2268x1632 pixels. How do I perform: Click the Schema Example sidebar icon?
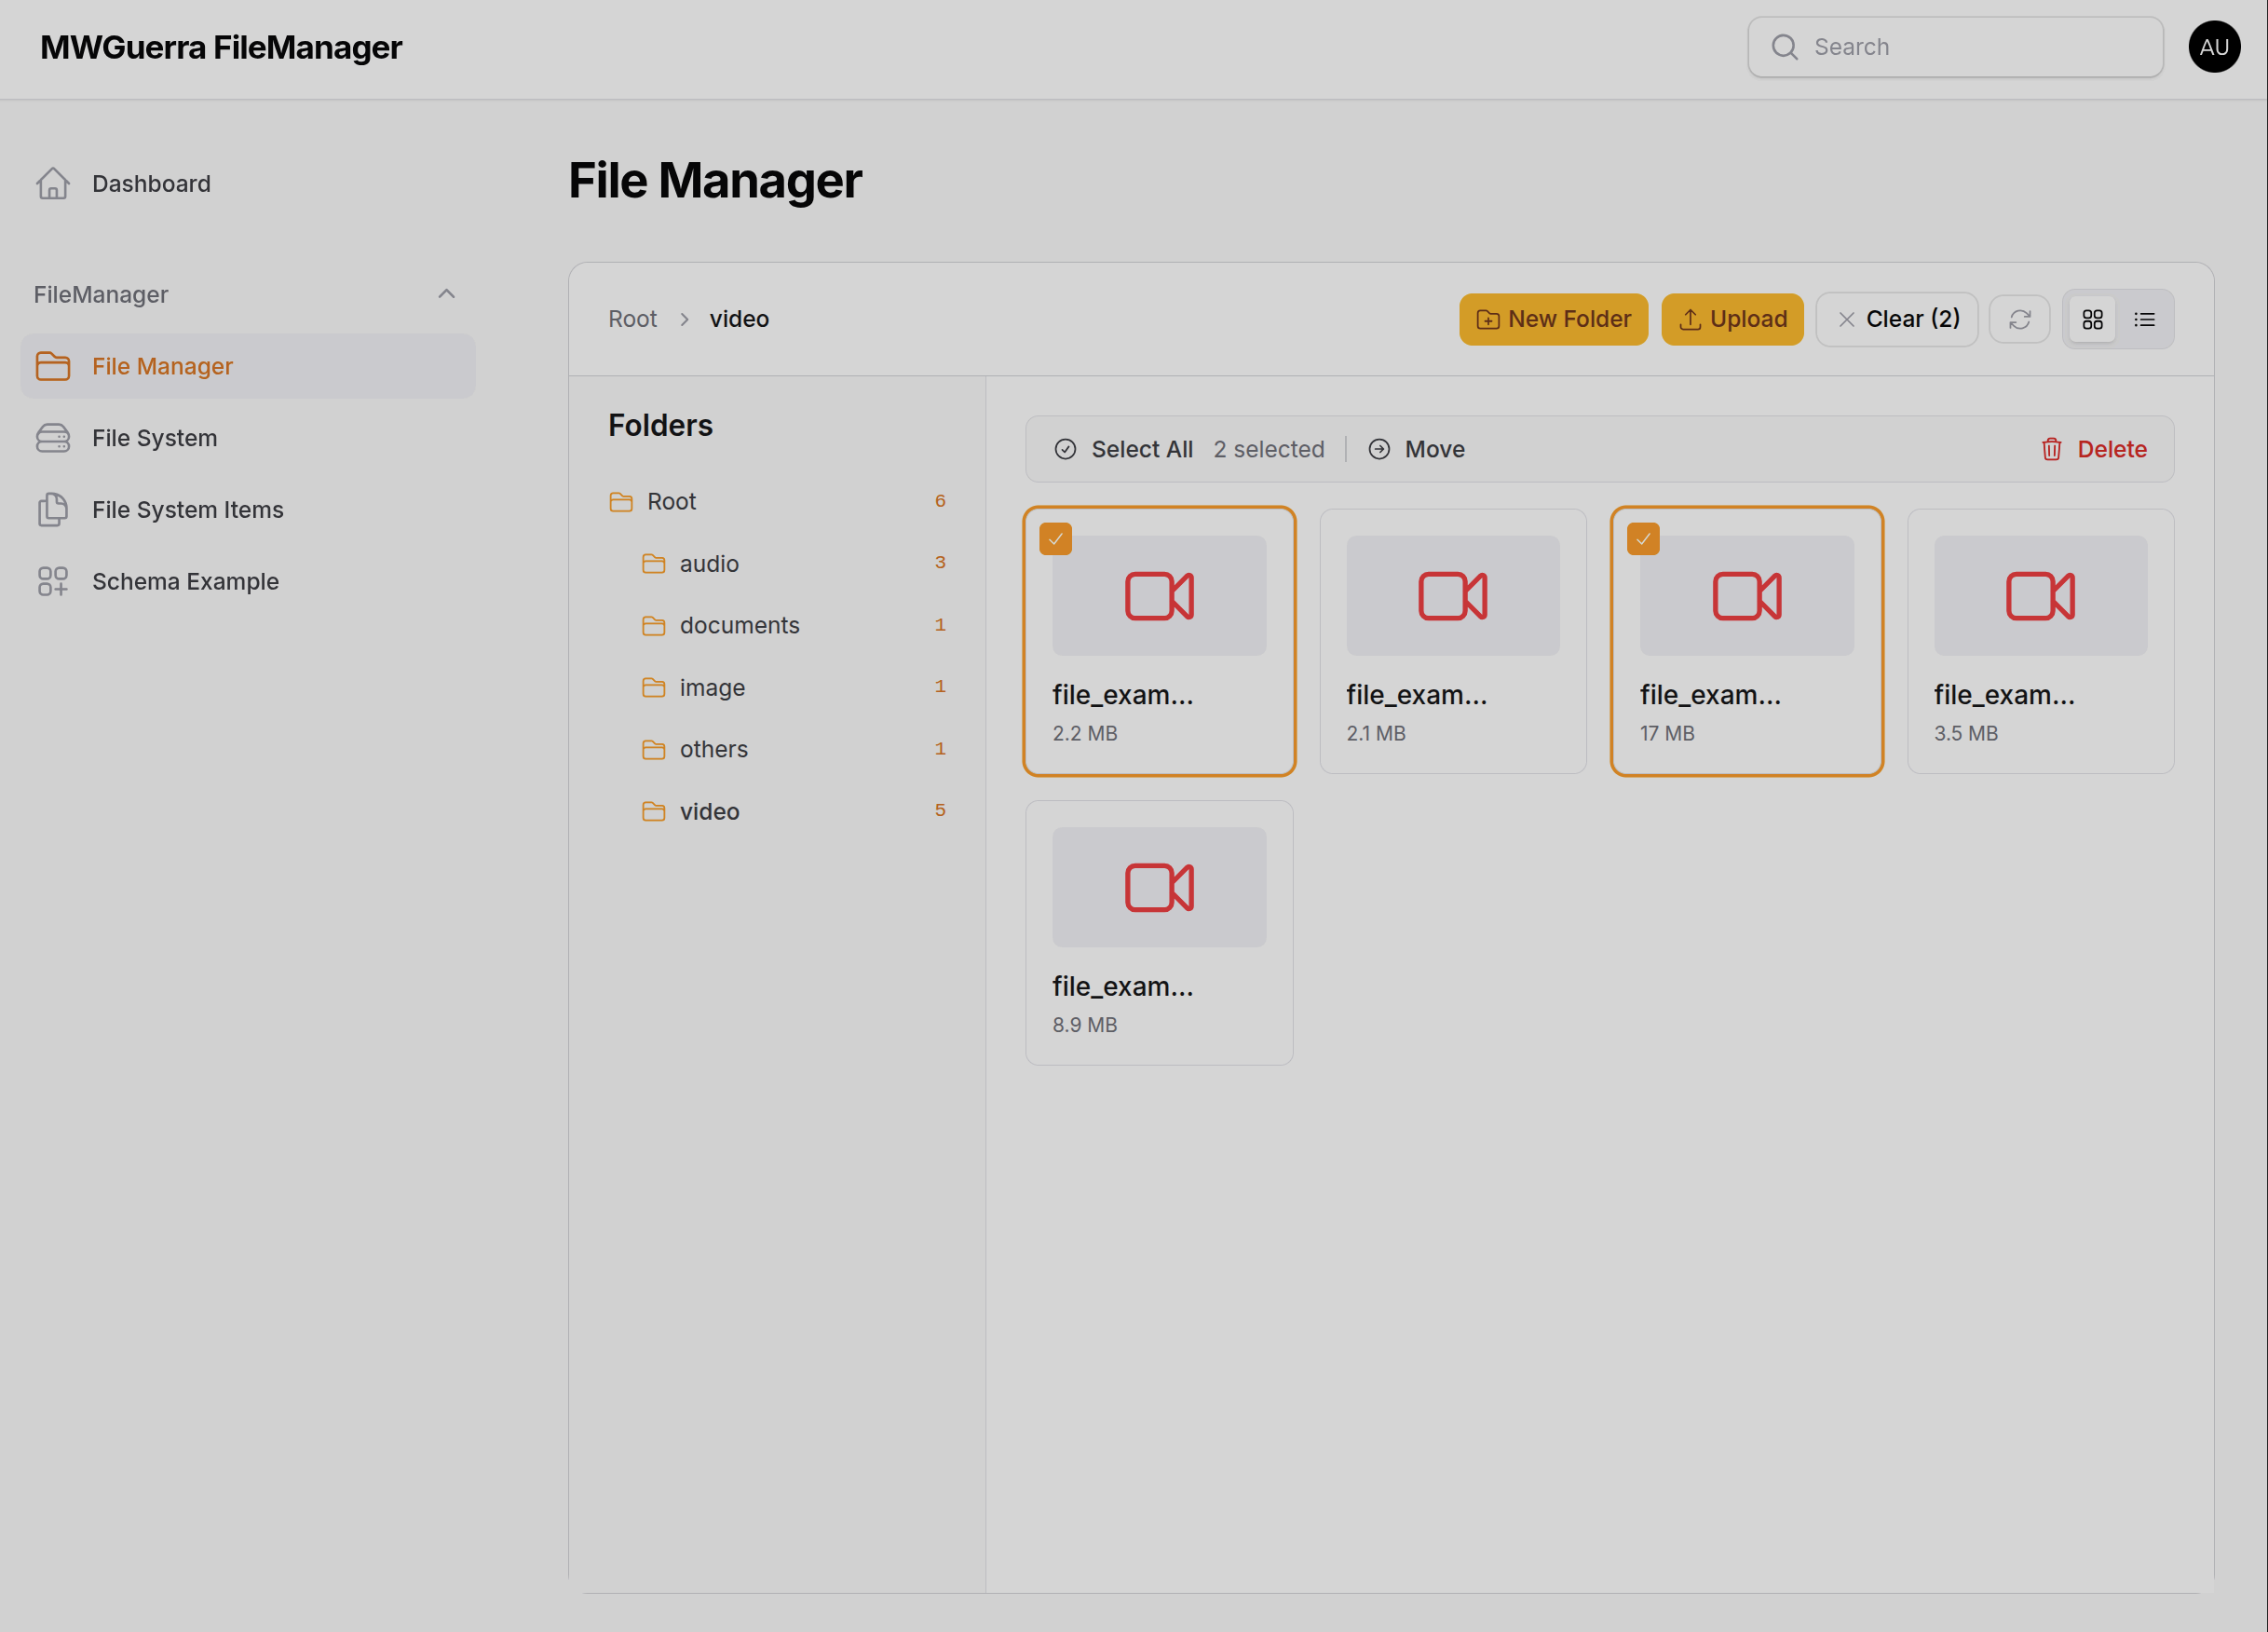(53, 581)
